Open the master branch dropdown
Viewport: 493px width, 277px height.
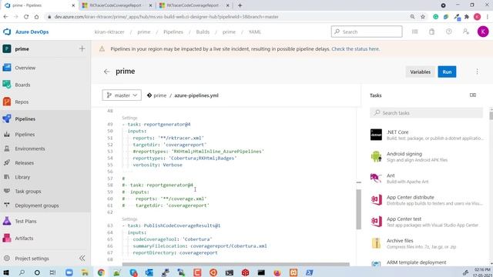tap(122, 95)
